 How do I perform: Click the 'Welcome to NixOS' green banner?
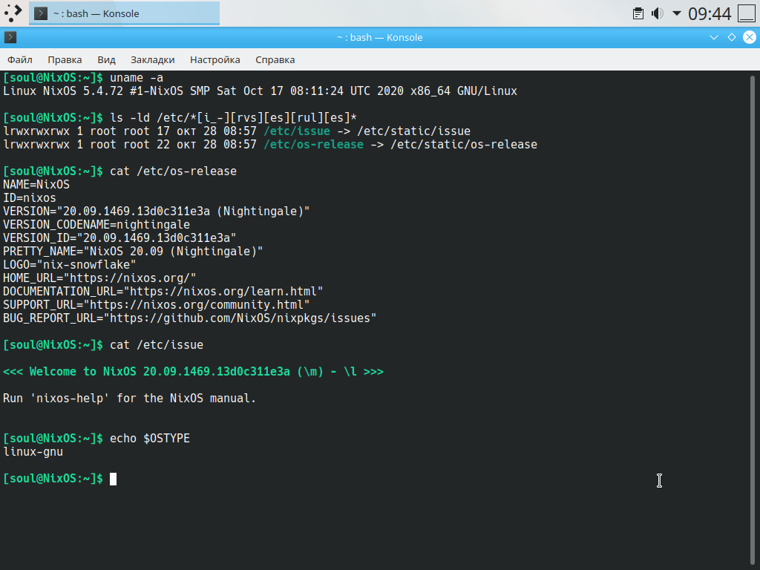point(194,372)
